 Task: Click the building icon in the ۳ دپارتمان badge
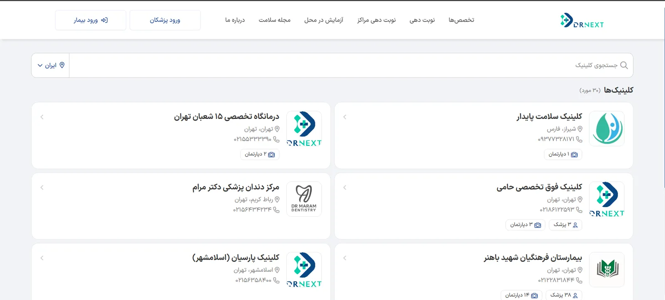tap(538, 225)
